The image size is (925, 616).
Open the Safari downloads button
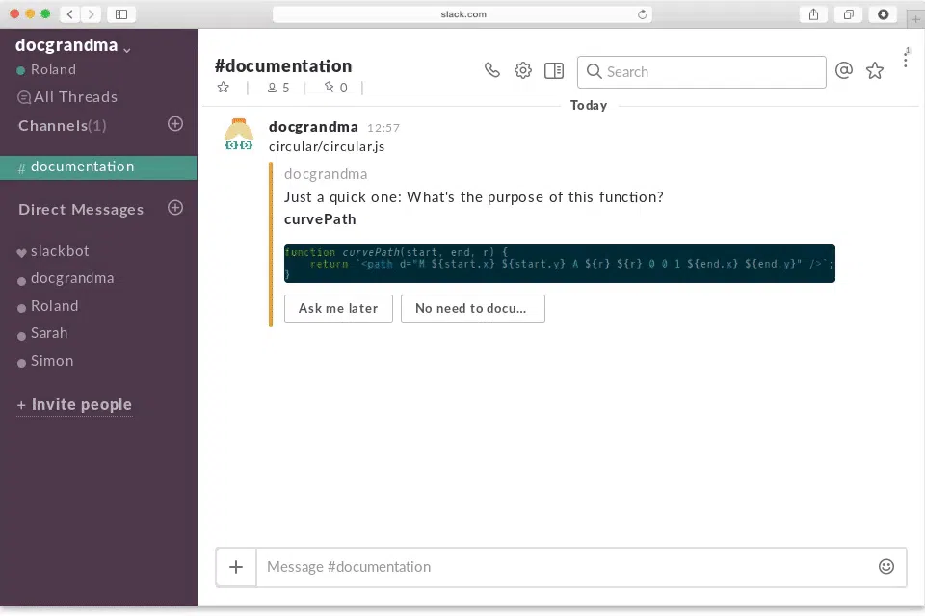point(884,14)
